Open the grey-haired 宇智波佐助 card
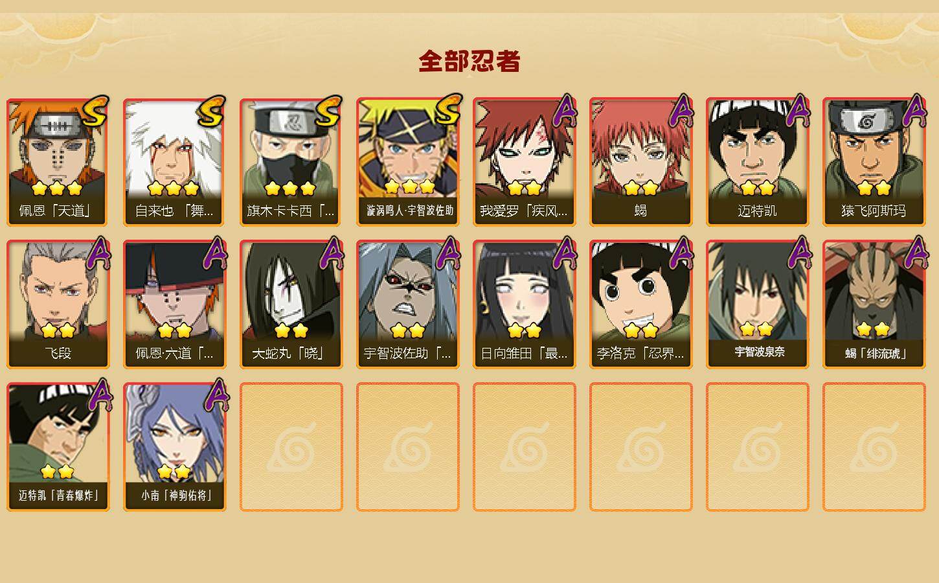 click(407, 304)
